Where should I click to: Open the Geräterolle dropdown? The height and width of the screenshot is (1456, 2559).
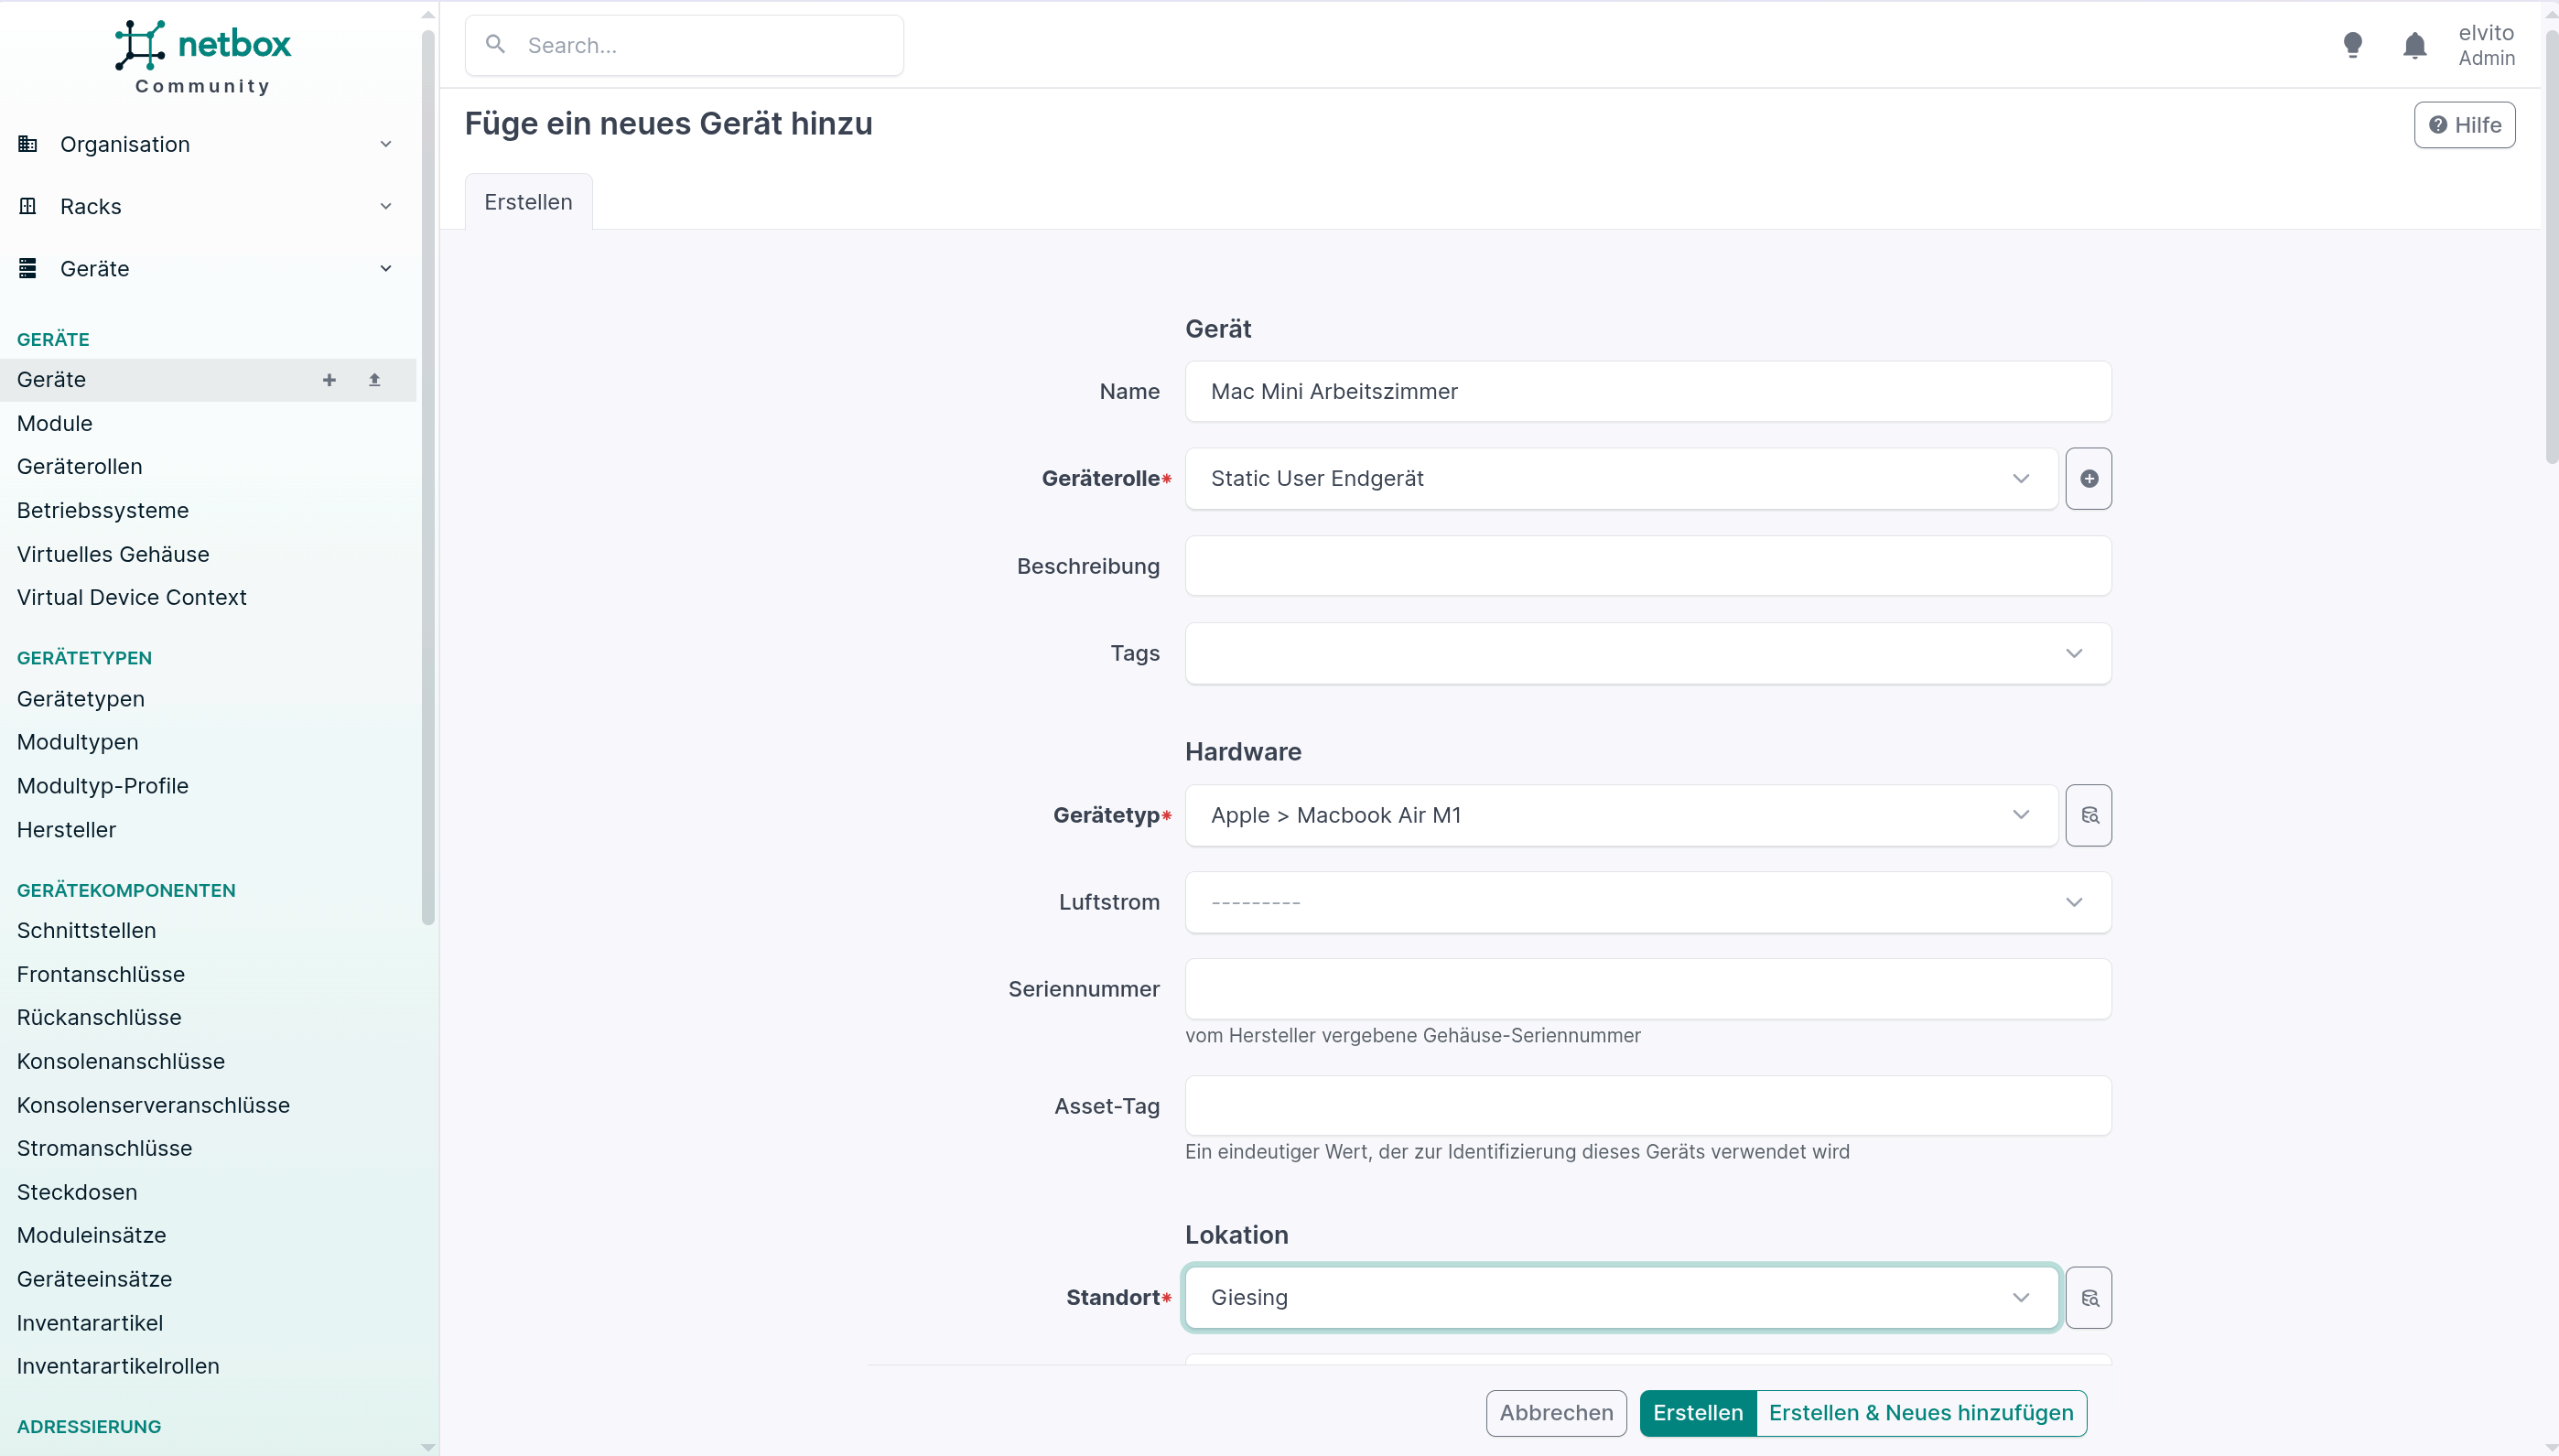pyautogui.click(x=1621, y=478)
